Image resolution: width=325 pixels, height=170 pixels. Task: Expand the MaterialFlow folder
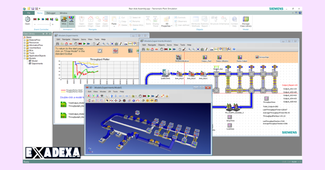coord(24,40)
